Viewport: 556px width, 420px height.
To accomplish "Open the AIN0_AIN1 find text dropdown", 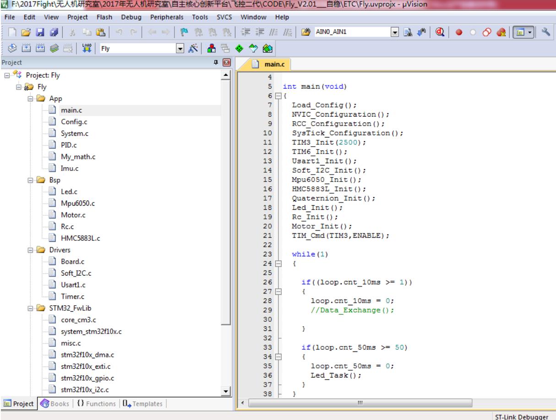I will pyautogui.click(x=395, y=33).
